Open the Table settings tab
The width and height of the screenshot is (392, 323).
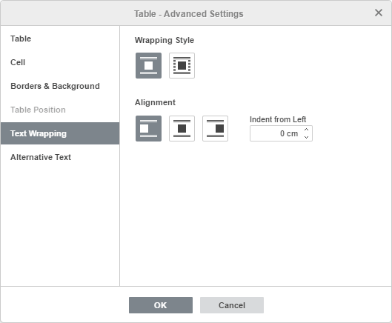click(60, 39)
